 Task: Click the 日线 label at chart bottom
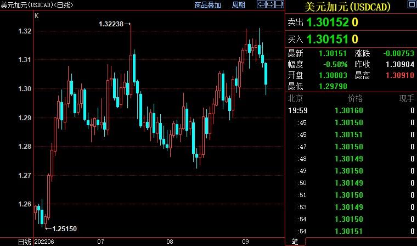tap(25, 242)
